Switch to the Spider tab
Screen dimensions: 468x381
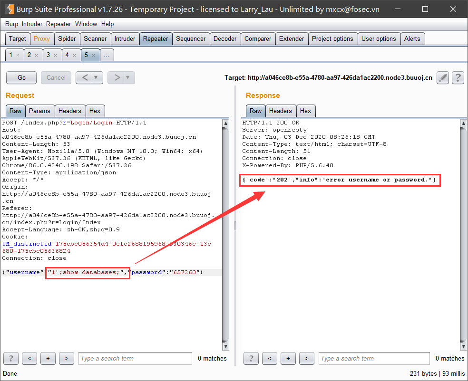pyautogui.click(x=67, y=39)
